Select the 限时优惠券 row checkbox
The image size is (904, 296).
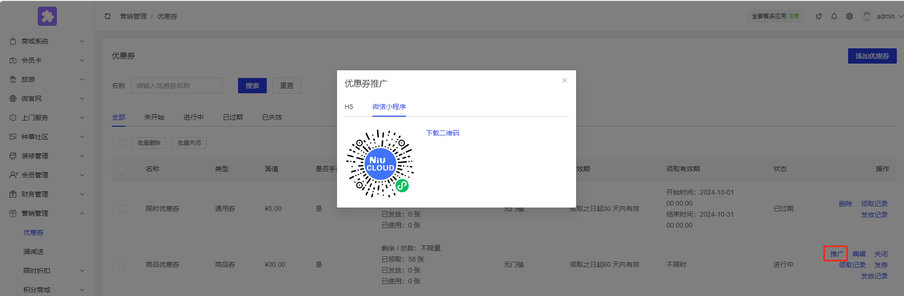(122, 208)
